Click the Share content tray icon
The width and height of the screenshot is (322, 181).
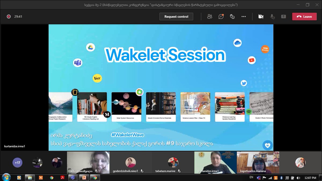283,16
